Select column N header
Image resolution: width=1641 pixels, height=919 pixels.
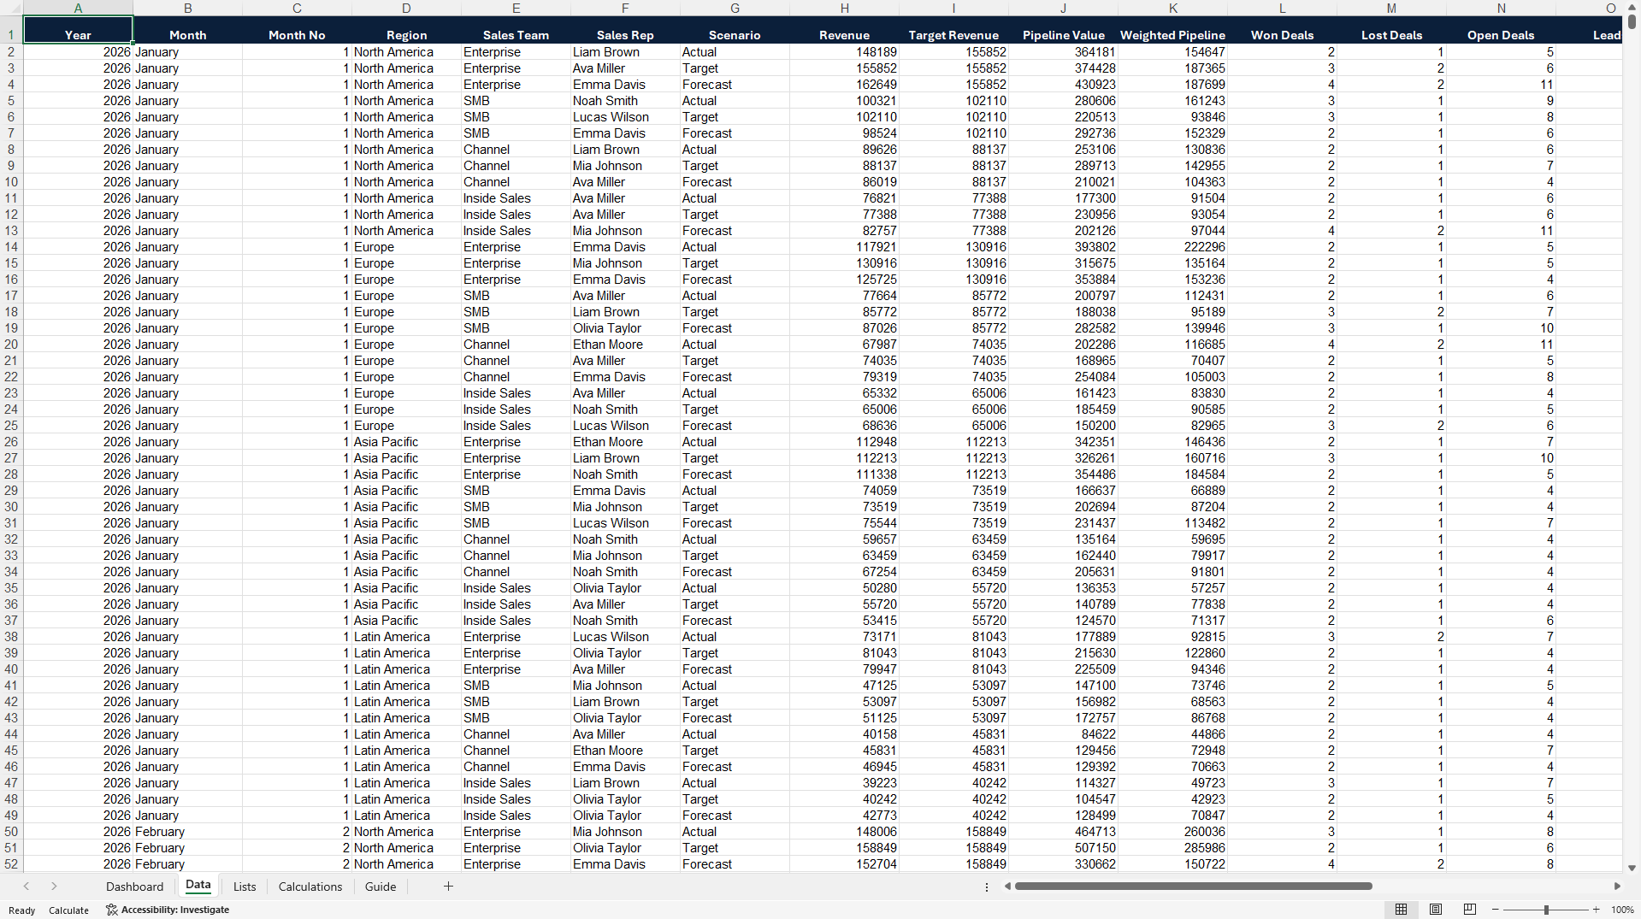[x=1501, y=8]
